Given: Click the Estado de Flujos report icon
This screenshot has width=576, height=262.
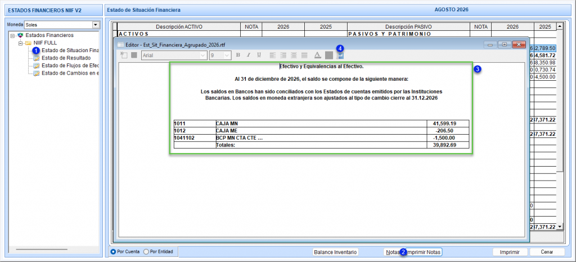Looking at the screenshot, I should [36, 66].
